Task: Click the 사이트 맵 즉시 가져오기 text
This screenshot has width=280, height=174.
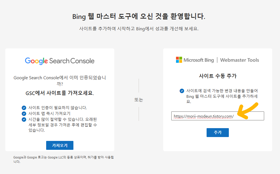Action: click(49, 113)
